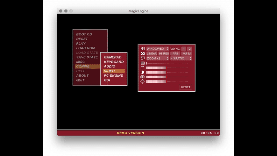Open KEYBOARD configuration submenu item

coord(114,62)
